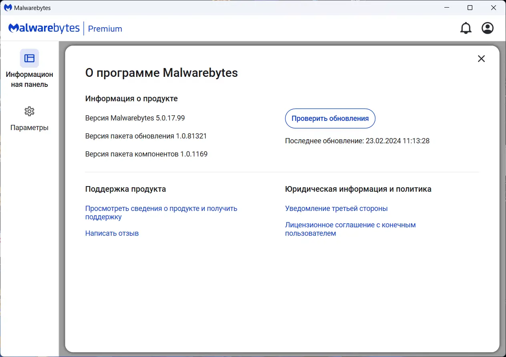Click Последнее обновление date text
The width and height of the screenshot is (506, 357).
coord(357,141)
